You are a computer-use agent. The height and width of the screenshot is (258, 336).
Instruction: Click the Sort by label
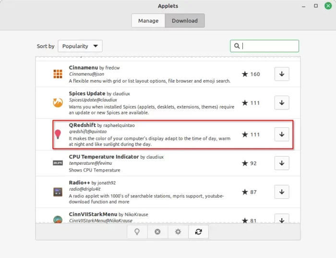click(x=46, y=46)
